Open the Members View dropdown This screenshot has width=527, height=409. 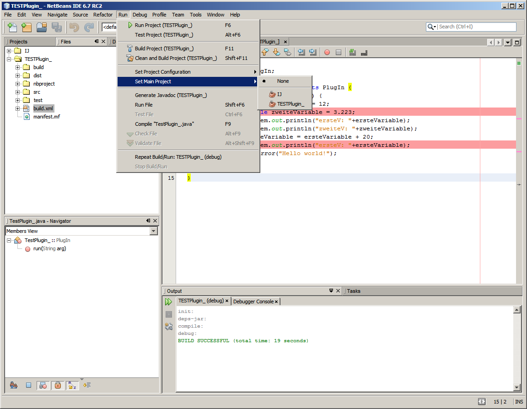[153, 231]
